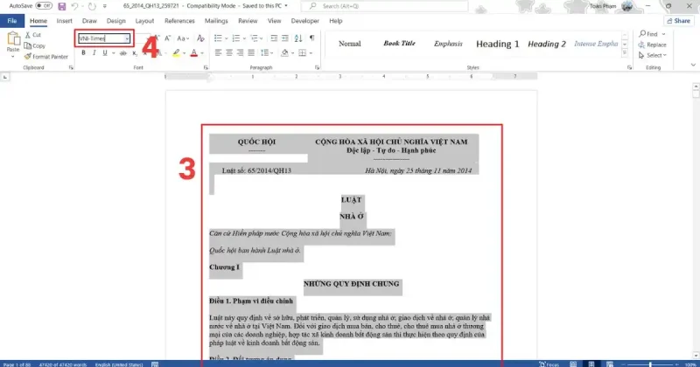
Task: Open the Select dropdown in Editing
Action: [x=653, y=55]
